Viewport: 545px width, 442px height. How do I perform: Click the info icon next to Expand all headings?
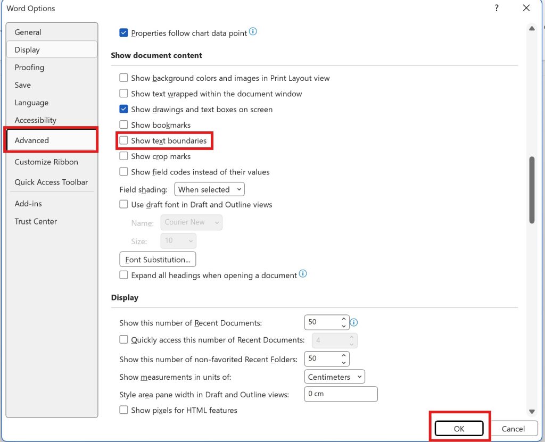pyautogui.click(x=303, y=274)
